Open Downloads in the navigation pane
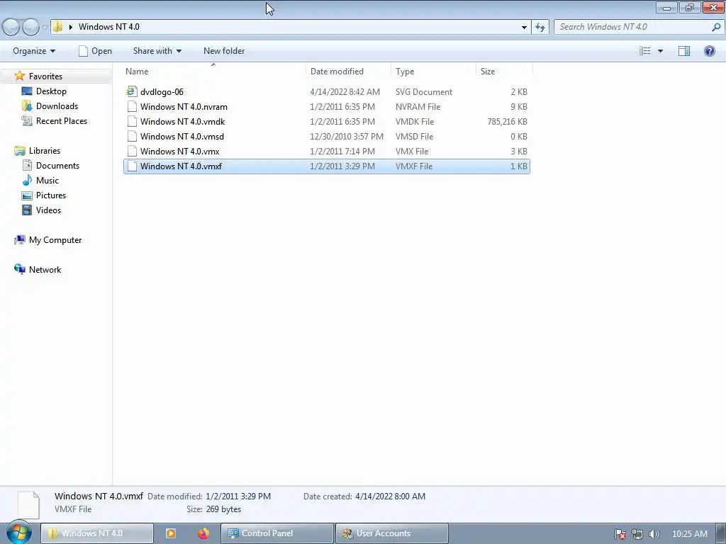726x544 pixels. pos(57,106)
